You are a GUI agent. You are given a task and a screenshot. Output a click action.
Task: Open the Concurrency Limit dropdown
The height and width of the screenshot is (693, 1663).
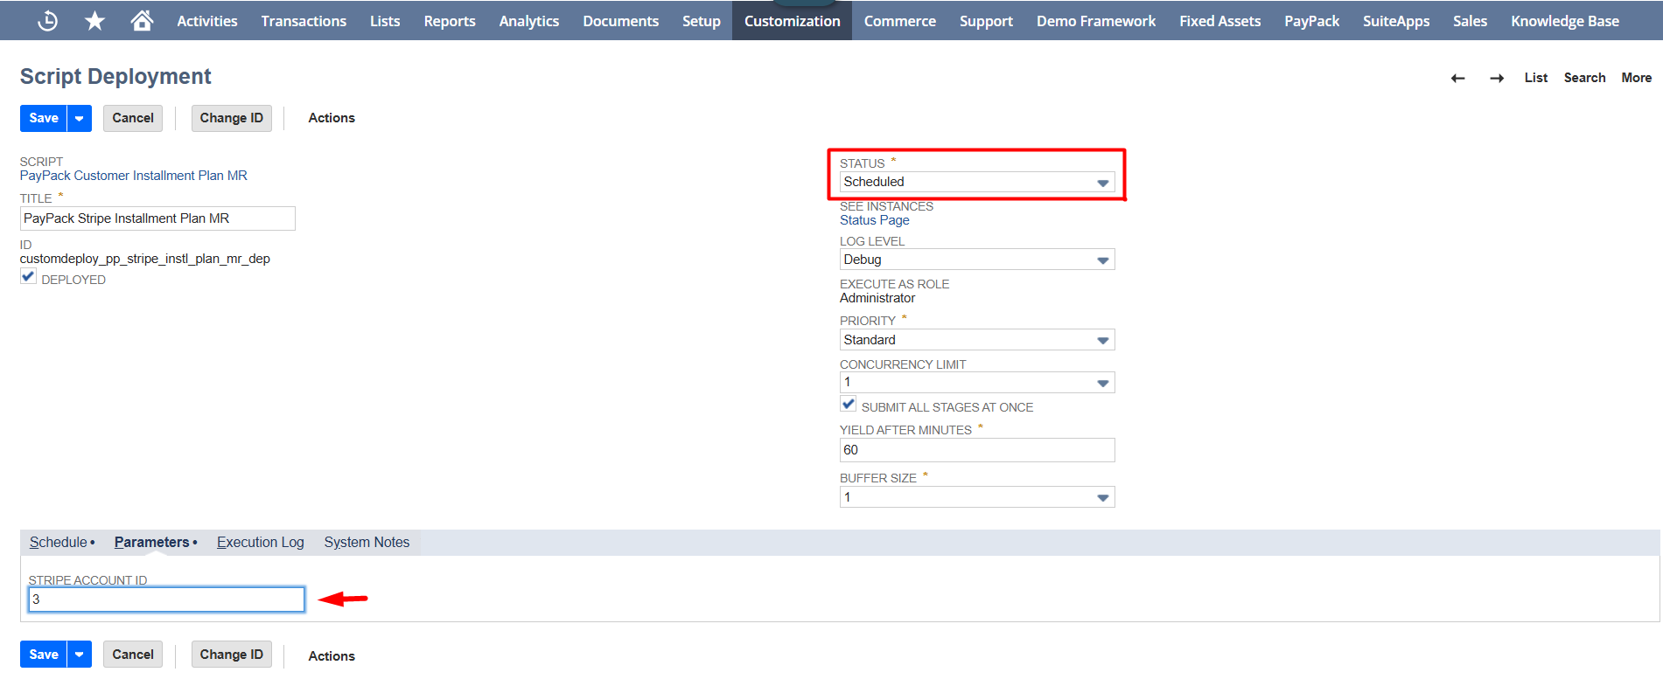(976, 382)
